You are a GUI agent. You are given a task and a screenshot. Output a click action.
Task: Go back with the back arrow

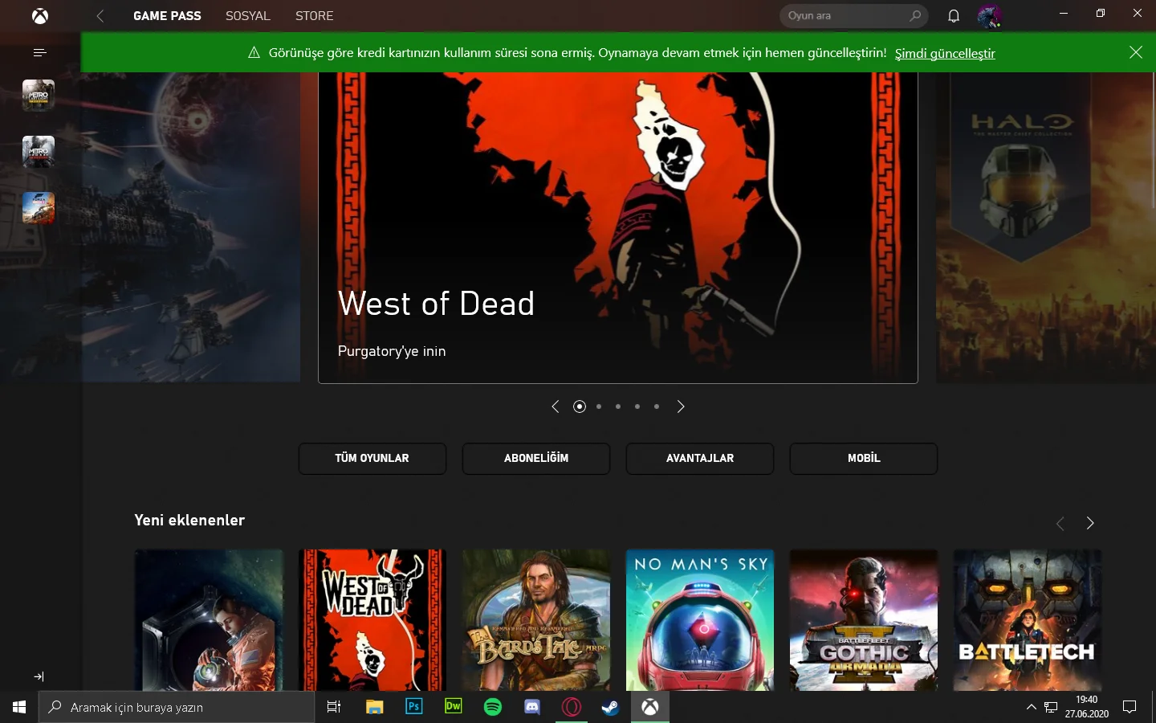click(100, 16)
